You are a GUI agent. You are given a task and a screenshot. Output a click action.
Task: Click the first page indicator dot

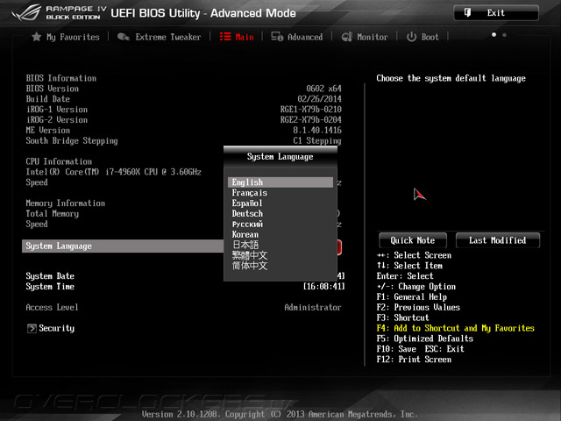point(494,35)
